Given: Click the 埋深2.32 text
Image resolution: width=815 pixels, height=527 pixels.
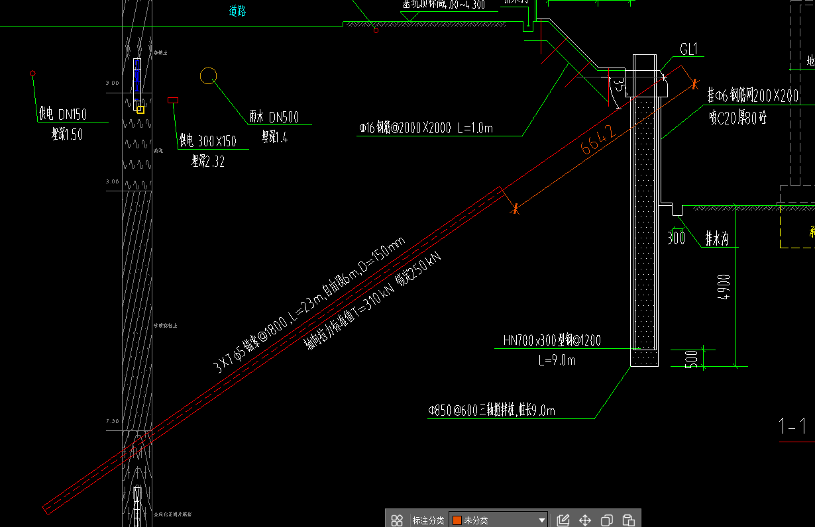Looking at the screenshot, I should pyautogui.click(x=207, y=162).
